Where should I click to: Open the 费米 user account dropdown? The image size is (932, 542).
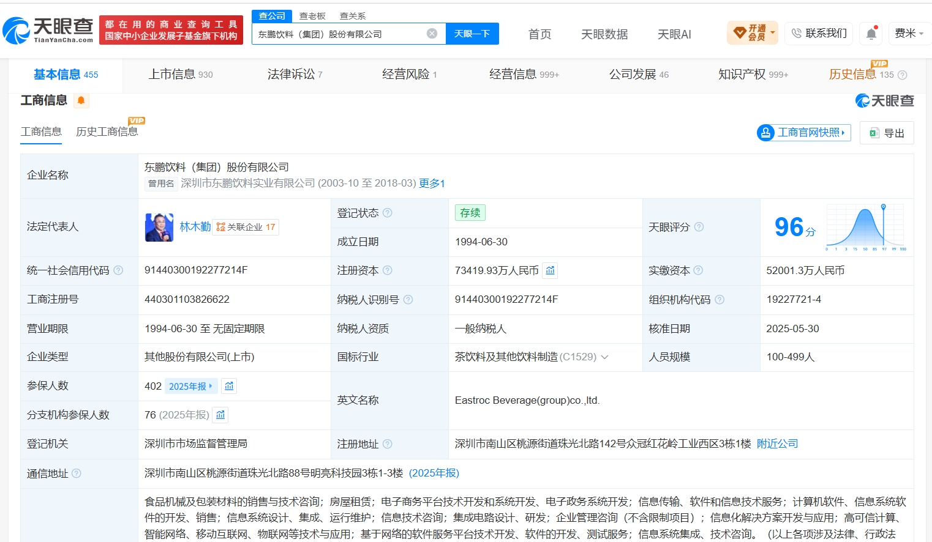point(909,34)
